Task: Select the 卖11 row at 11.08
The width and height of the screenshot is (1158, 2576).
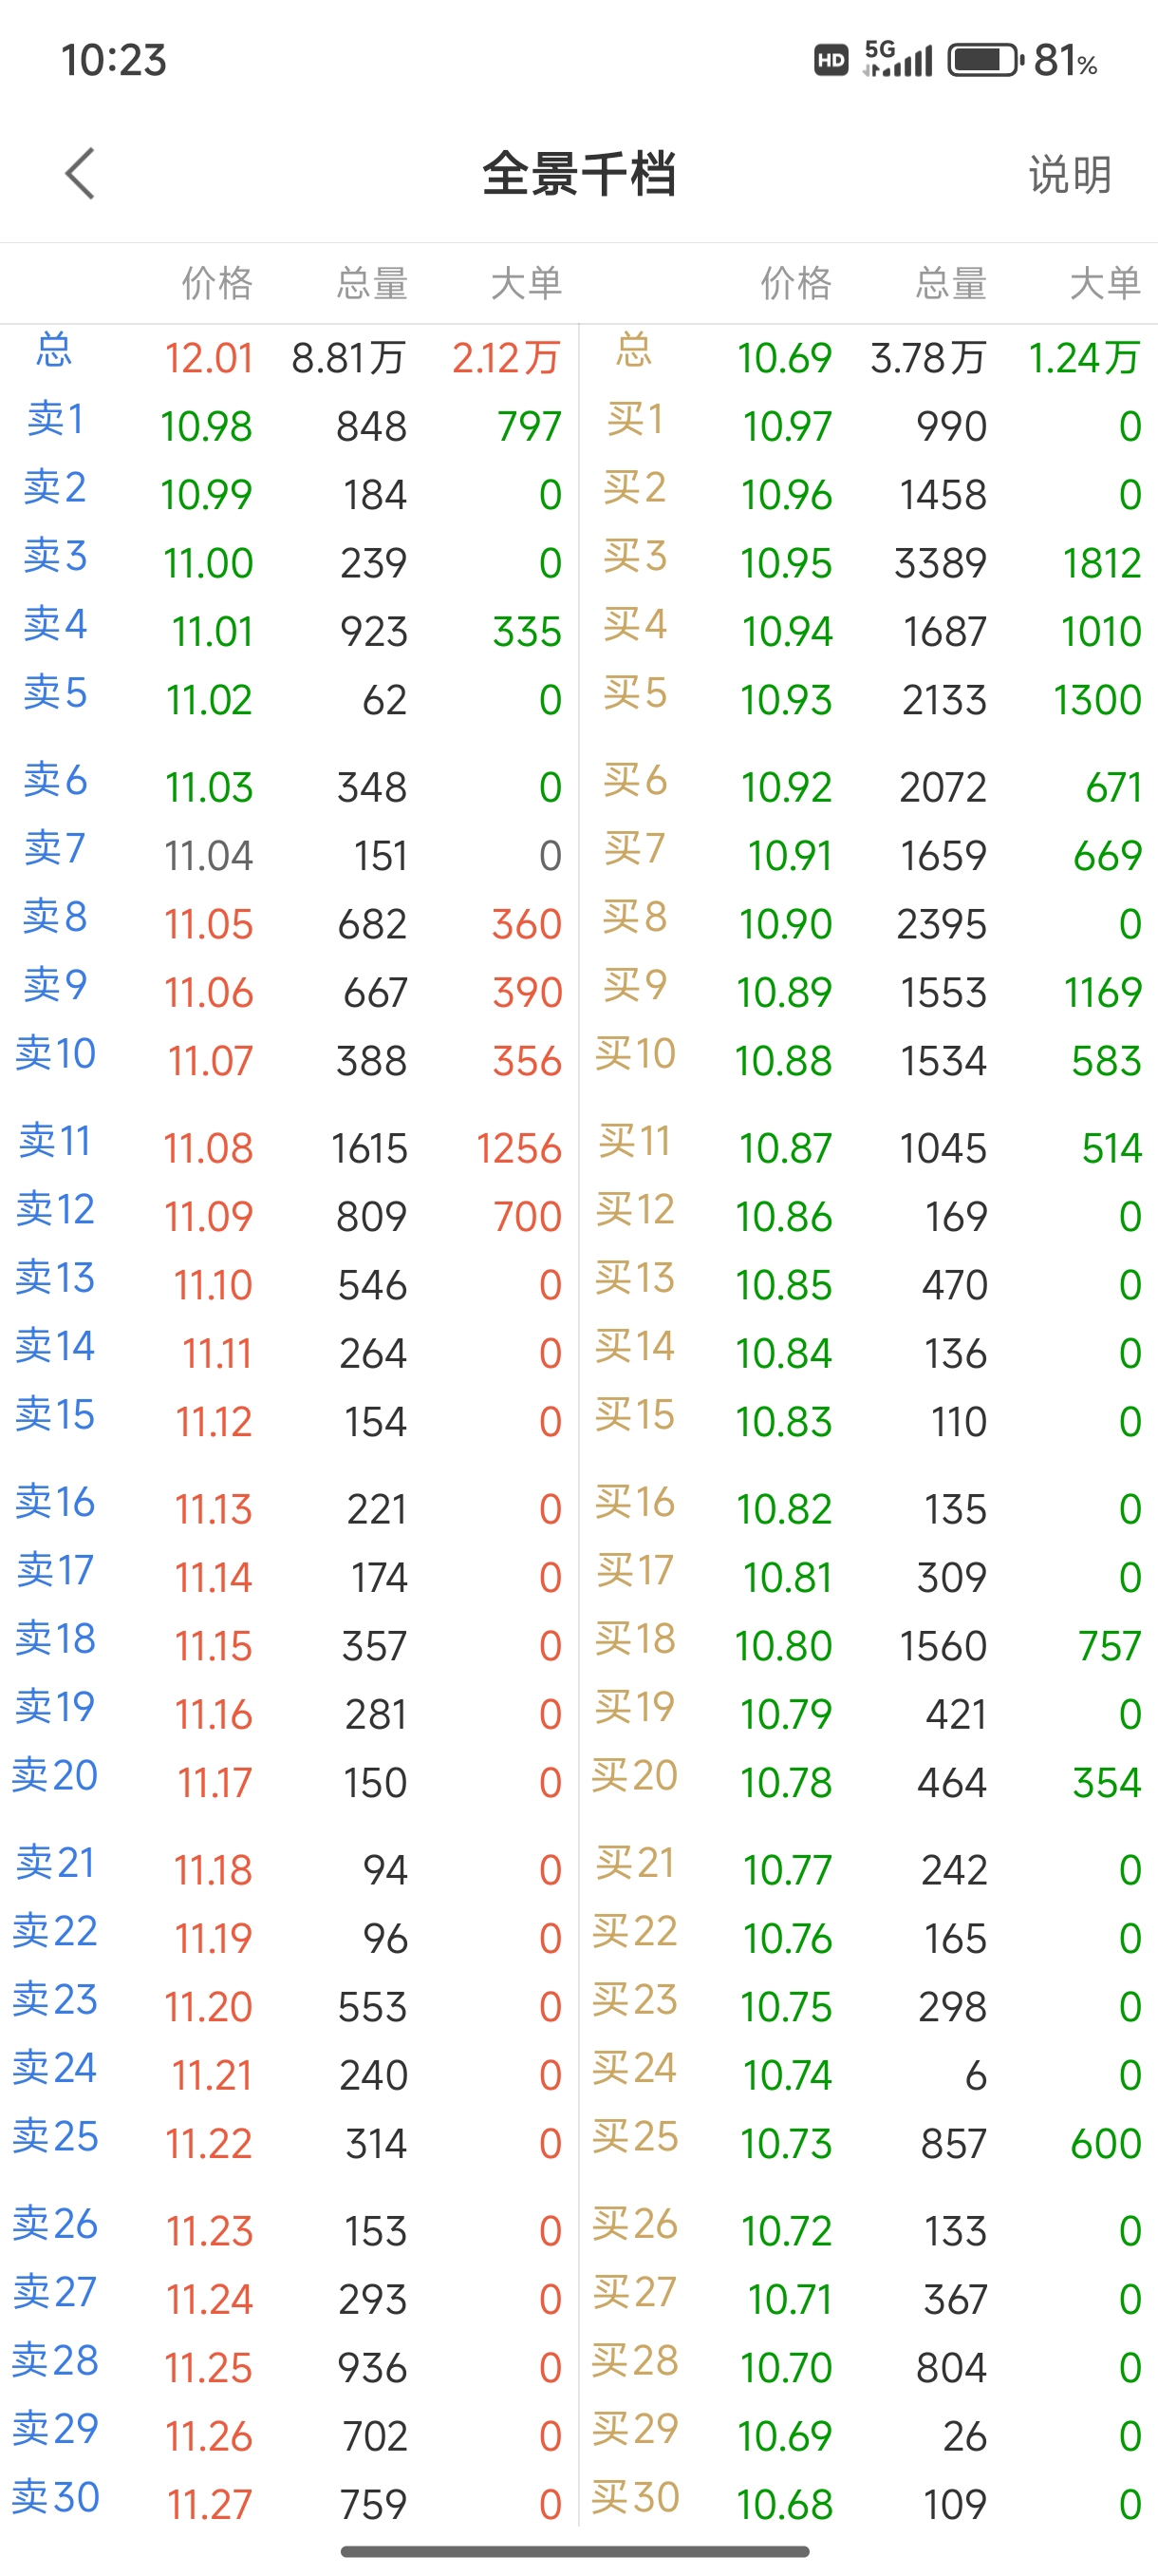Action: 289,1147
